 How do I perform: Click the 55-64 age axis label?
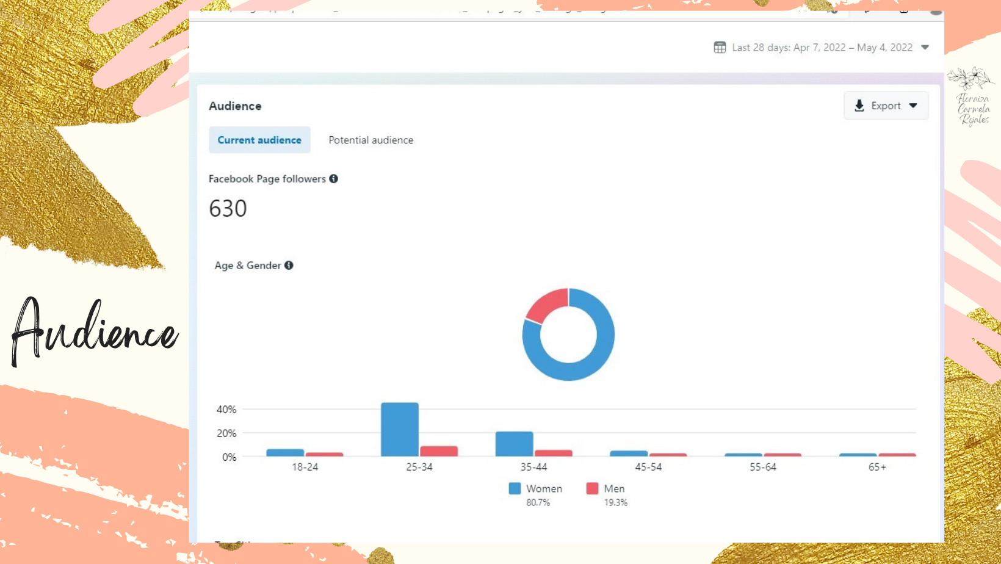point(763,467)
